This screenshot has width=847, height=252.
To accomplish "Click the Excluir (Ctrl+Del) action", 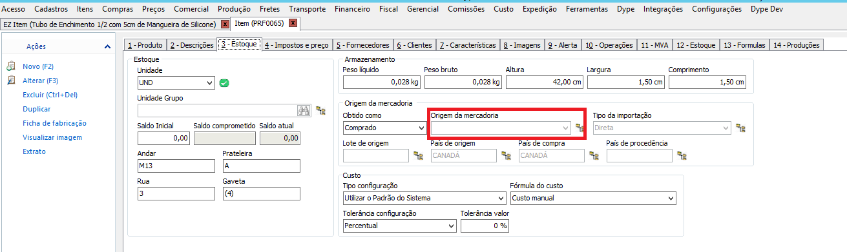I will (50, 95).
